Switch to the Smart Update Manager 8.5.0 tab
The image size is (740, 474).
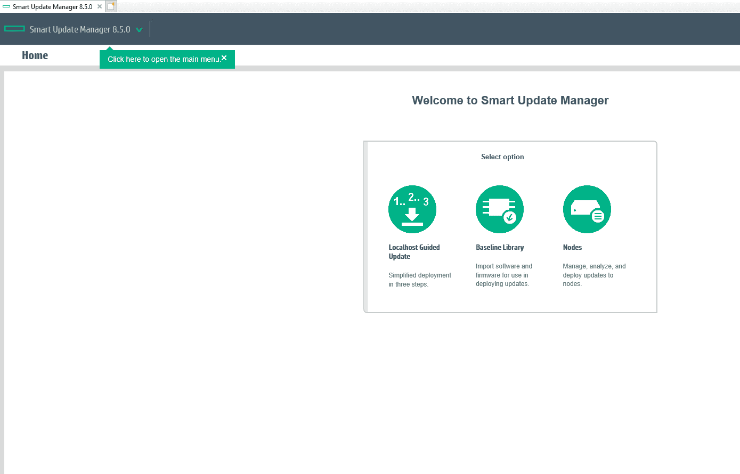[52, 6]
